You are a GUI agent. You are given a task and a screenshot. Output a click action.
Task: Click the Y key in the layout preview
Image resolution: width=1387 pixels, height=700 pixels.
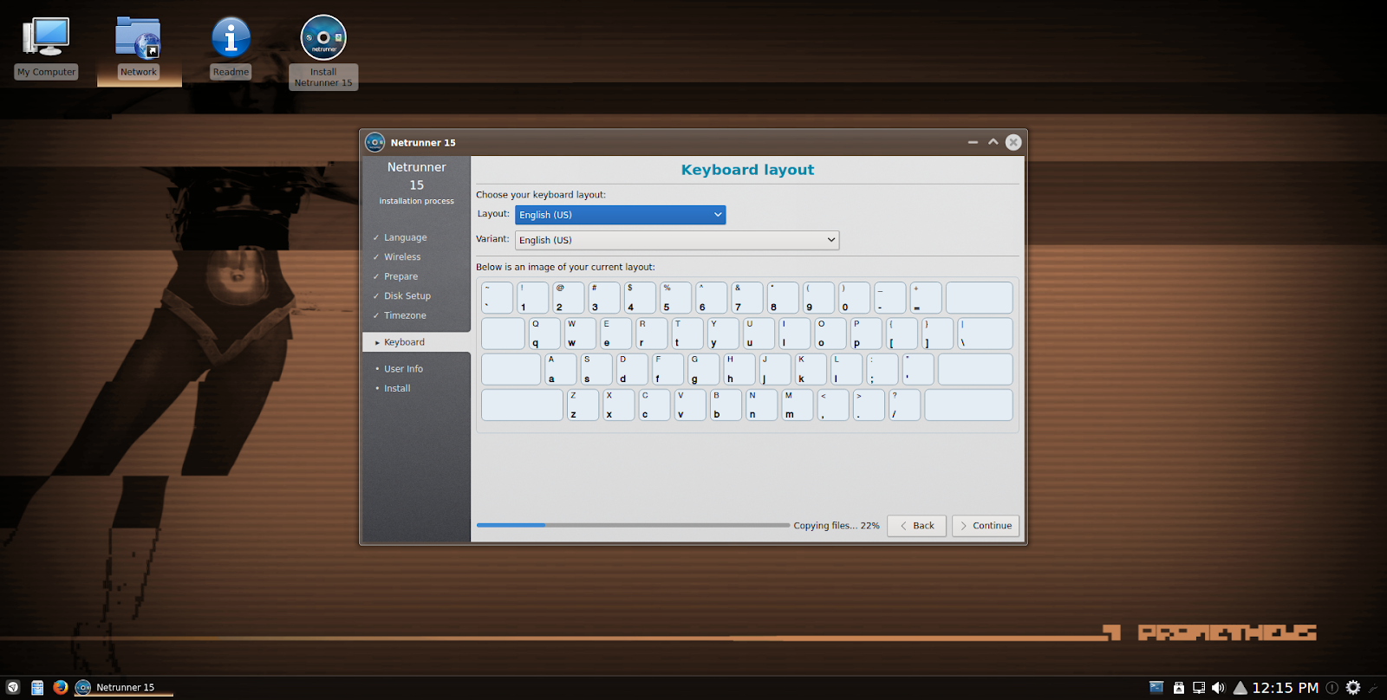pos(723,334)
